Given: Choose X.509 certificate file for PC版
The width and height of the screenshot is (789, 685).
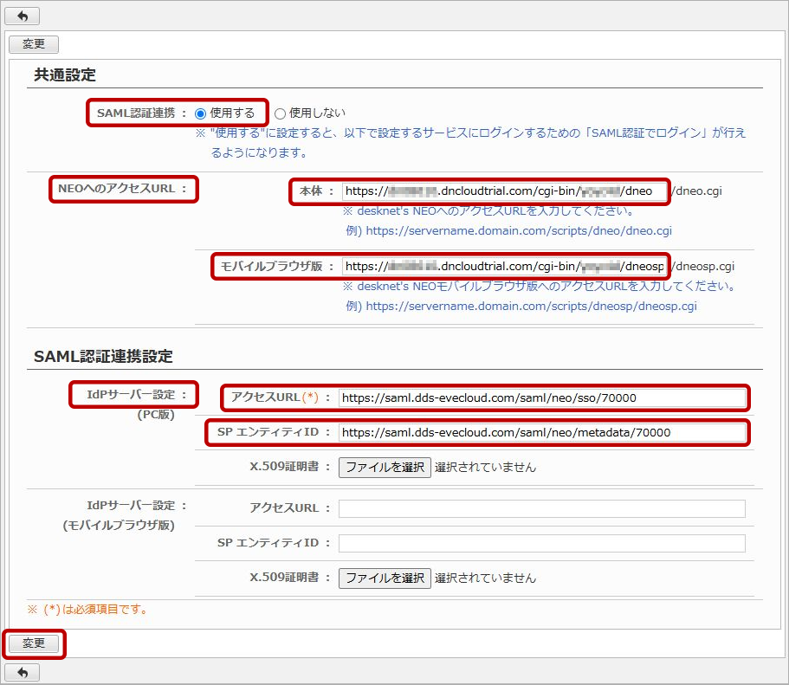Looking at the screenshot, I should (x=384, y=467).
